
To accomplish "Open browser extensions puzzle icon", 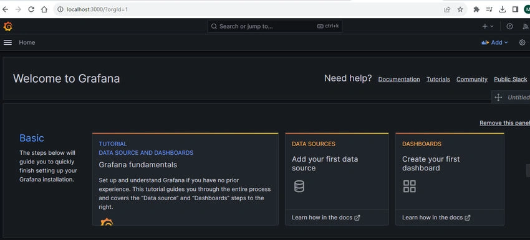I will tap(476, 9).
